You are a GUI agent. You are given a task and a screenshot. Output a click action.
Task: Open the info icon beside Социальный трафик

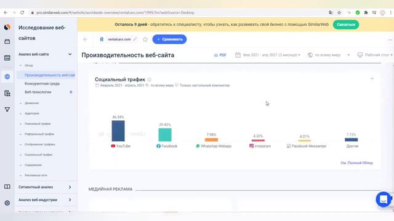[x=149, y=79]
